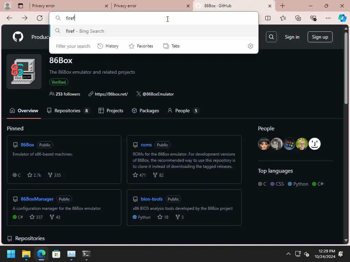Screen dimensions: 350x262
Task: Close the 86Box GitHub tab
Action: [x=270, y=6]
